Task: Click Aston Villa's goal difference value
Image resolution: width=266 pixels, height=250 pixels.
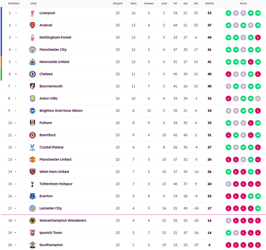Action: [196, 99]
